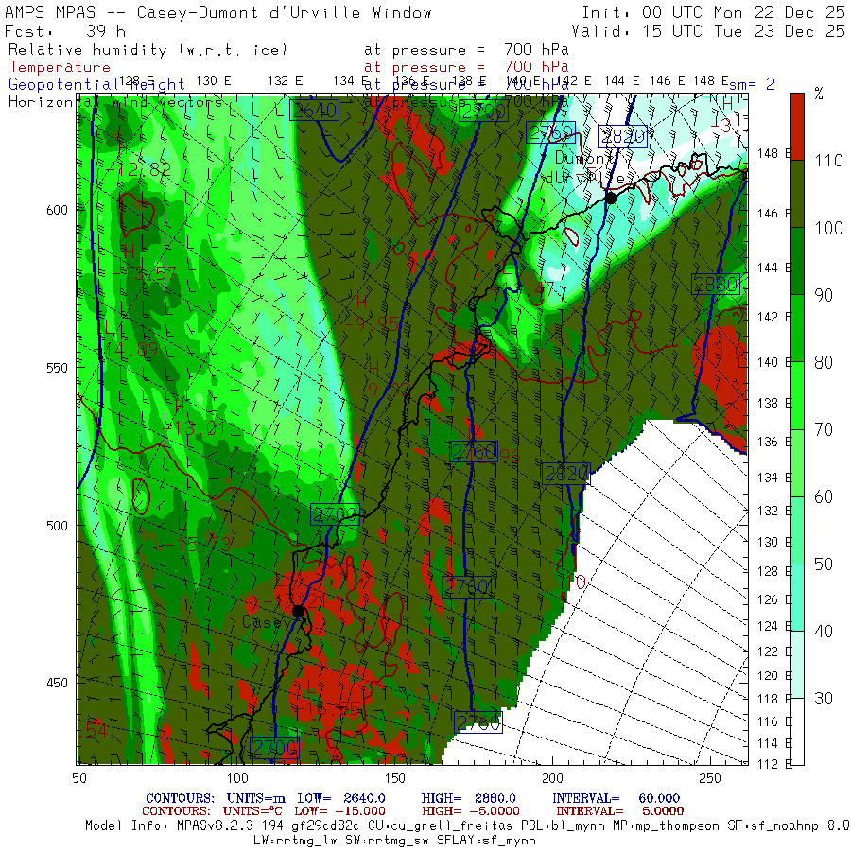Click the '126 E' longitude label
This screenshot has width=851, height=851.
click(x=774, y=599)
